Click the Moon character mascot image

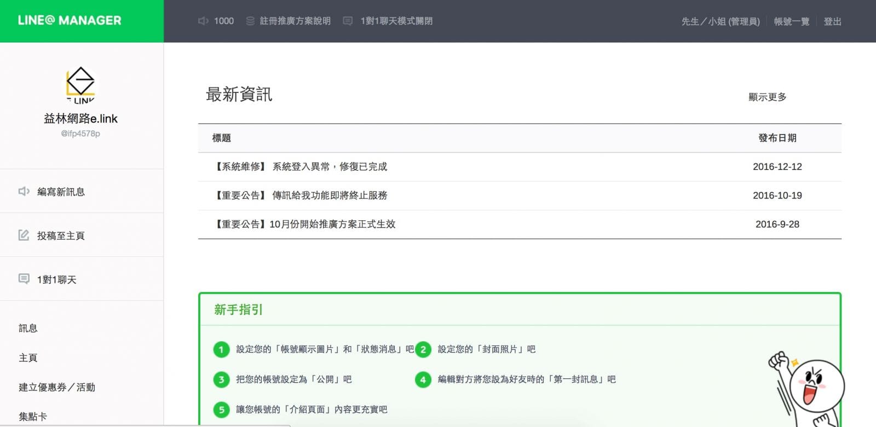tap(806, 389)
